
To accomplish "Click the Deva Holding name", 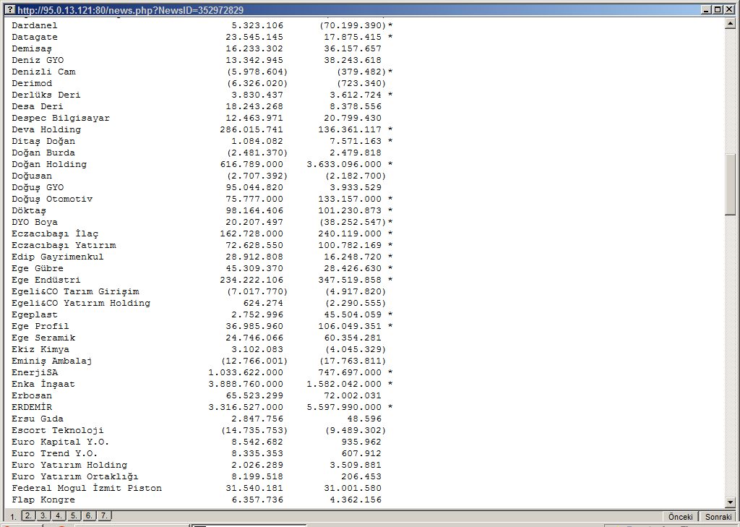I will tap(46, 129).
